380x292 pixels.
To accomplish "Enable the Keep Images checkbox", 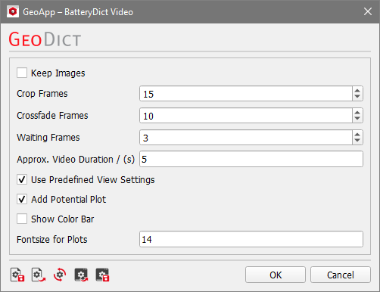I will (22, 73).
